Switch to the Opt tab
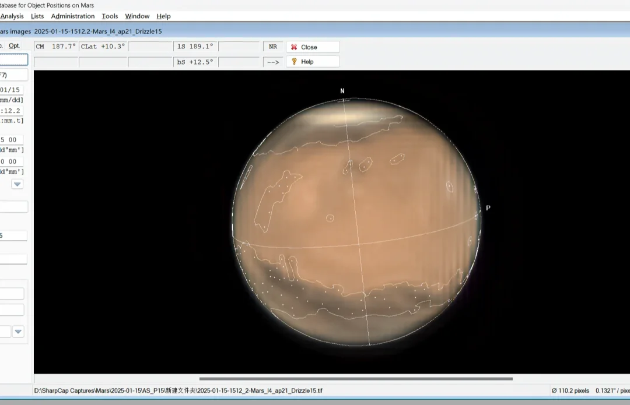 [14, 45]
